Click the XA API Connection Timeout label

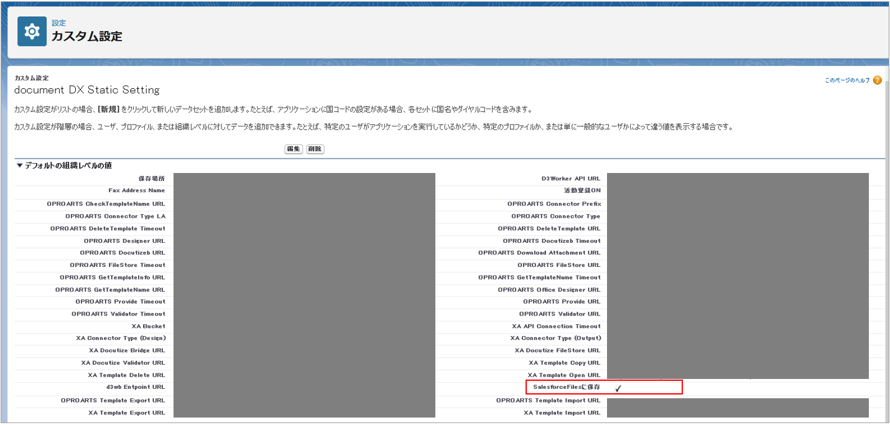[556, 326]
